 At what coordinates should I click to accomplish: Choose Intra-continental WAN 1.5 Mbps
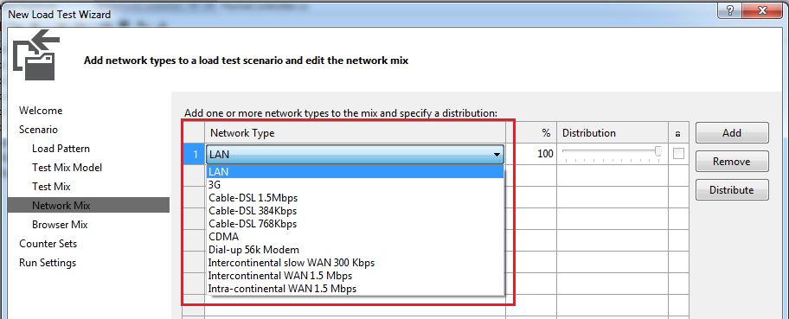(355, 289)
